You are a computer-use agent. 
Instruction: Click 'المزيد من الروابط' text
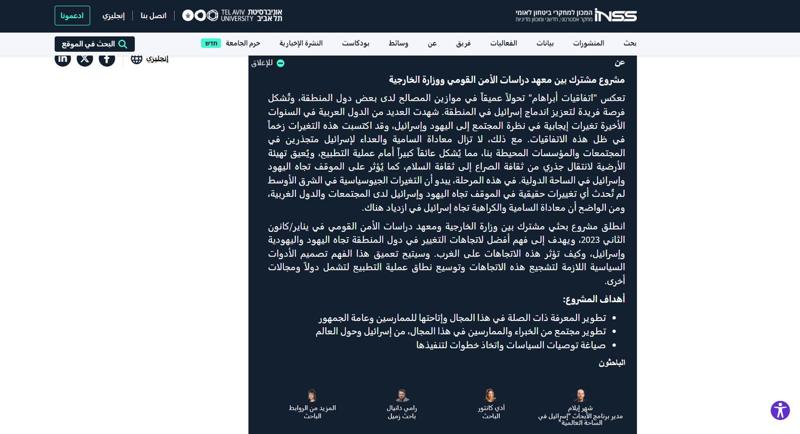click(x=313, y=408)
